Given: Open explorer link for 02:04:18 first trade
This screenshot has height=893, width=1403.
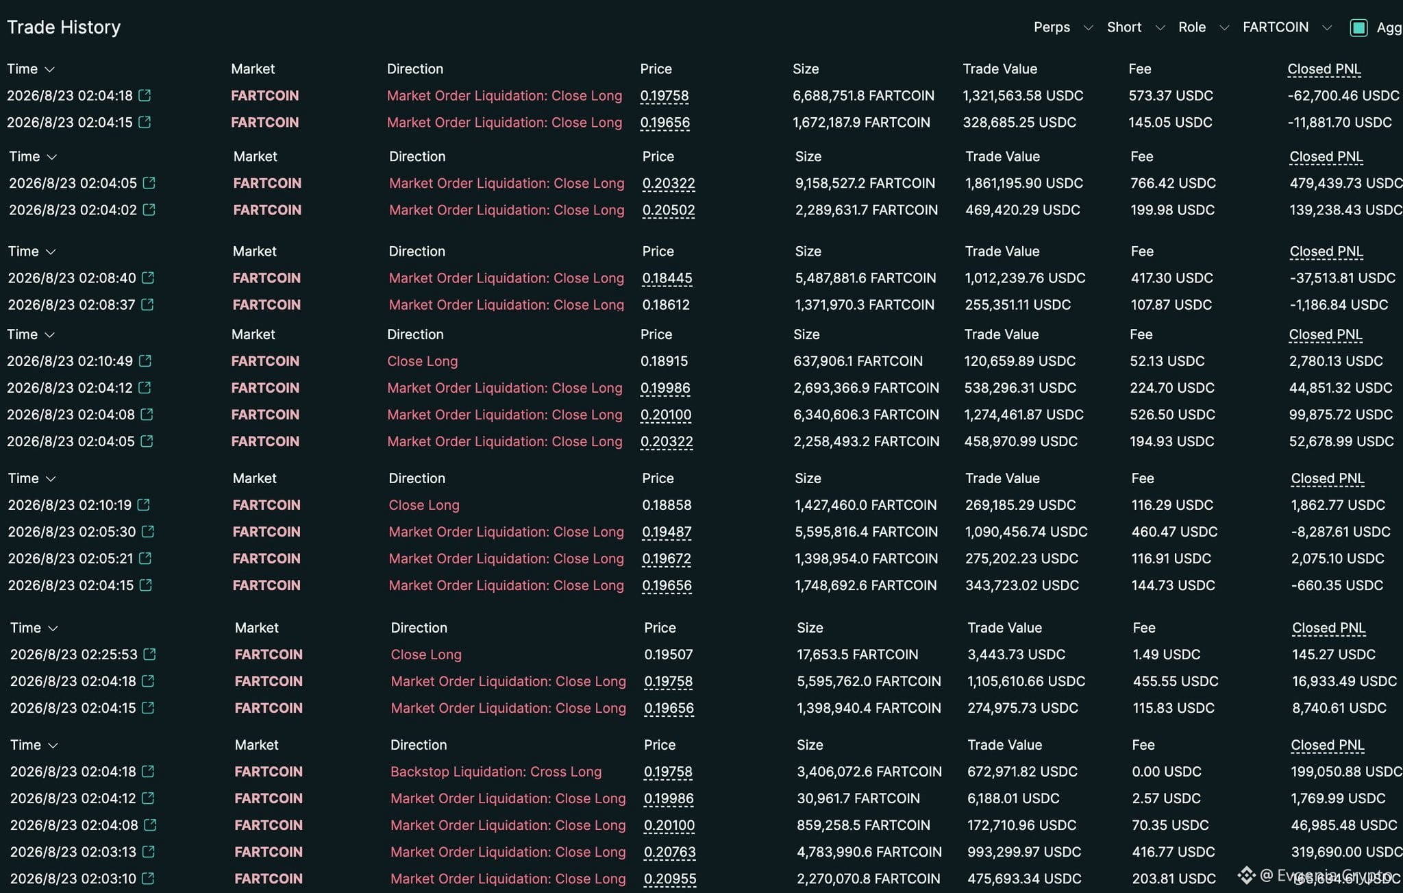Looking at the screenshot, I should tap(145, 95).
